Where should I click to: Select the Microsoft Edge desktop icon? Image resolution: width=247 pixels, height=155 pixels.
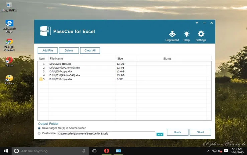(x=9, y=26)
